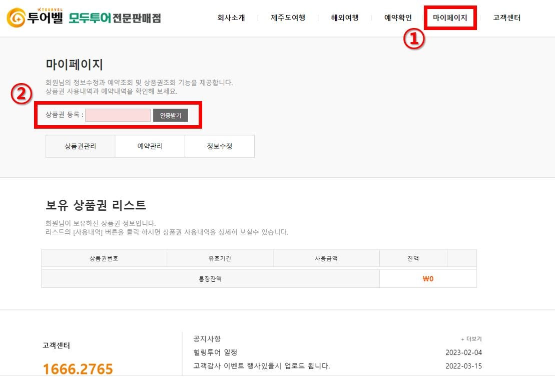555x387 pixels.
Task: Focus the 상품권 등록 input field
Action: tap(118, 115)
